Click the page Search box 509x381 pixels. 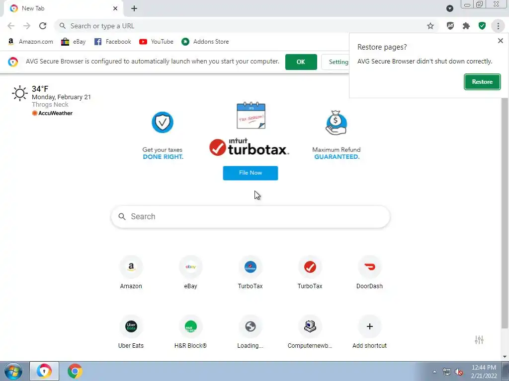251,216
